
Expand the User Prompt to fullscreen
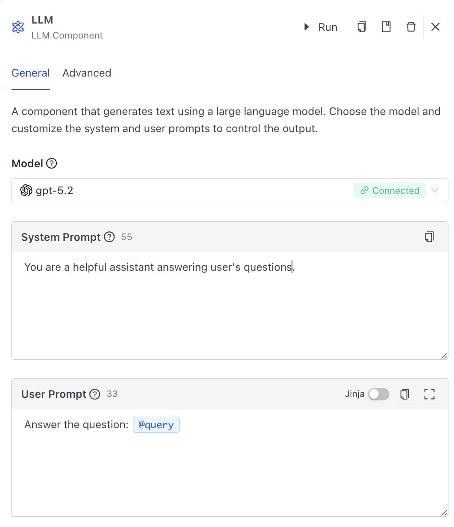pos(429,394)
